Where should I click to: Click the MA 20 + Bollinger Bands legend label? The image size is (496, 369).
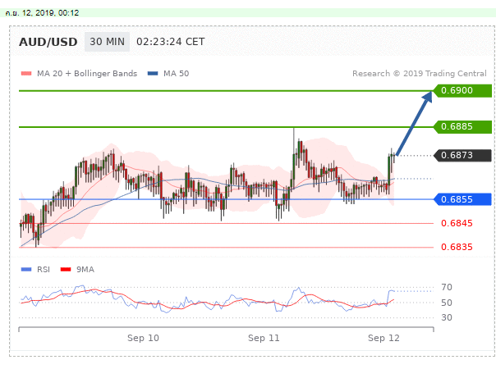coord(87,74)
